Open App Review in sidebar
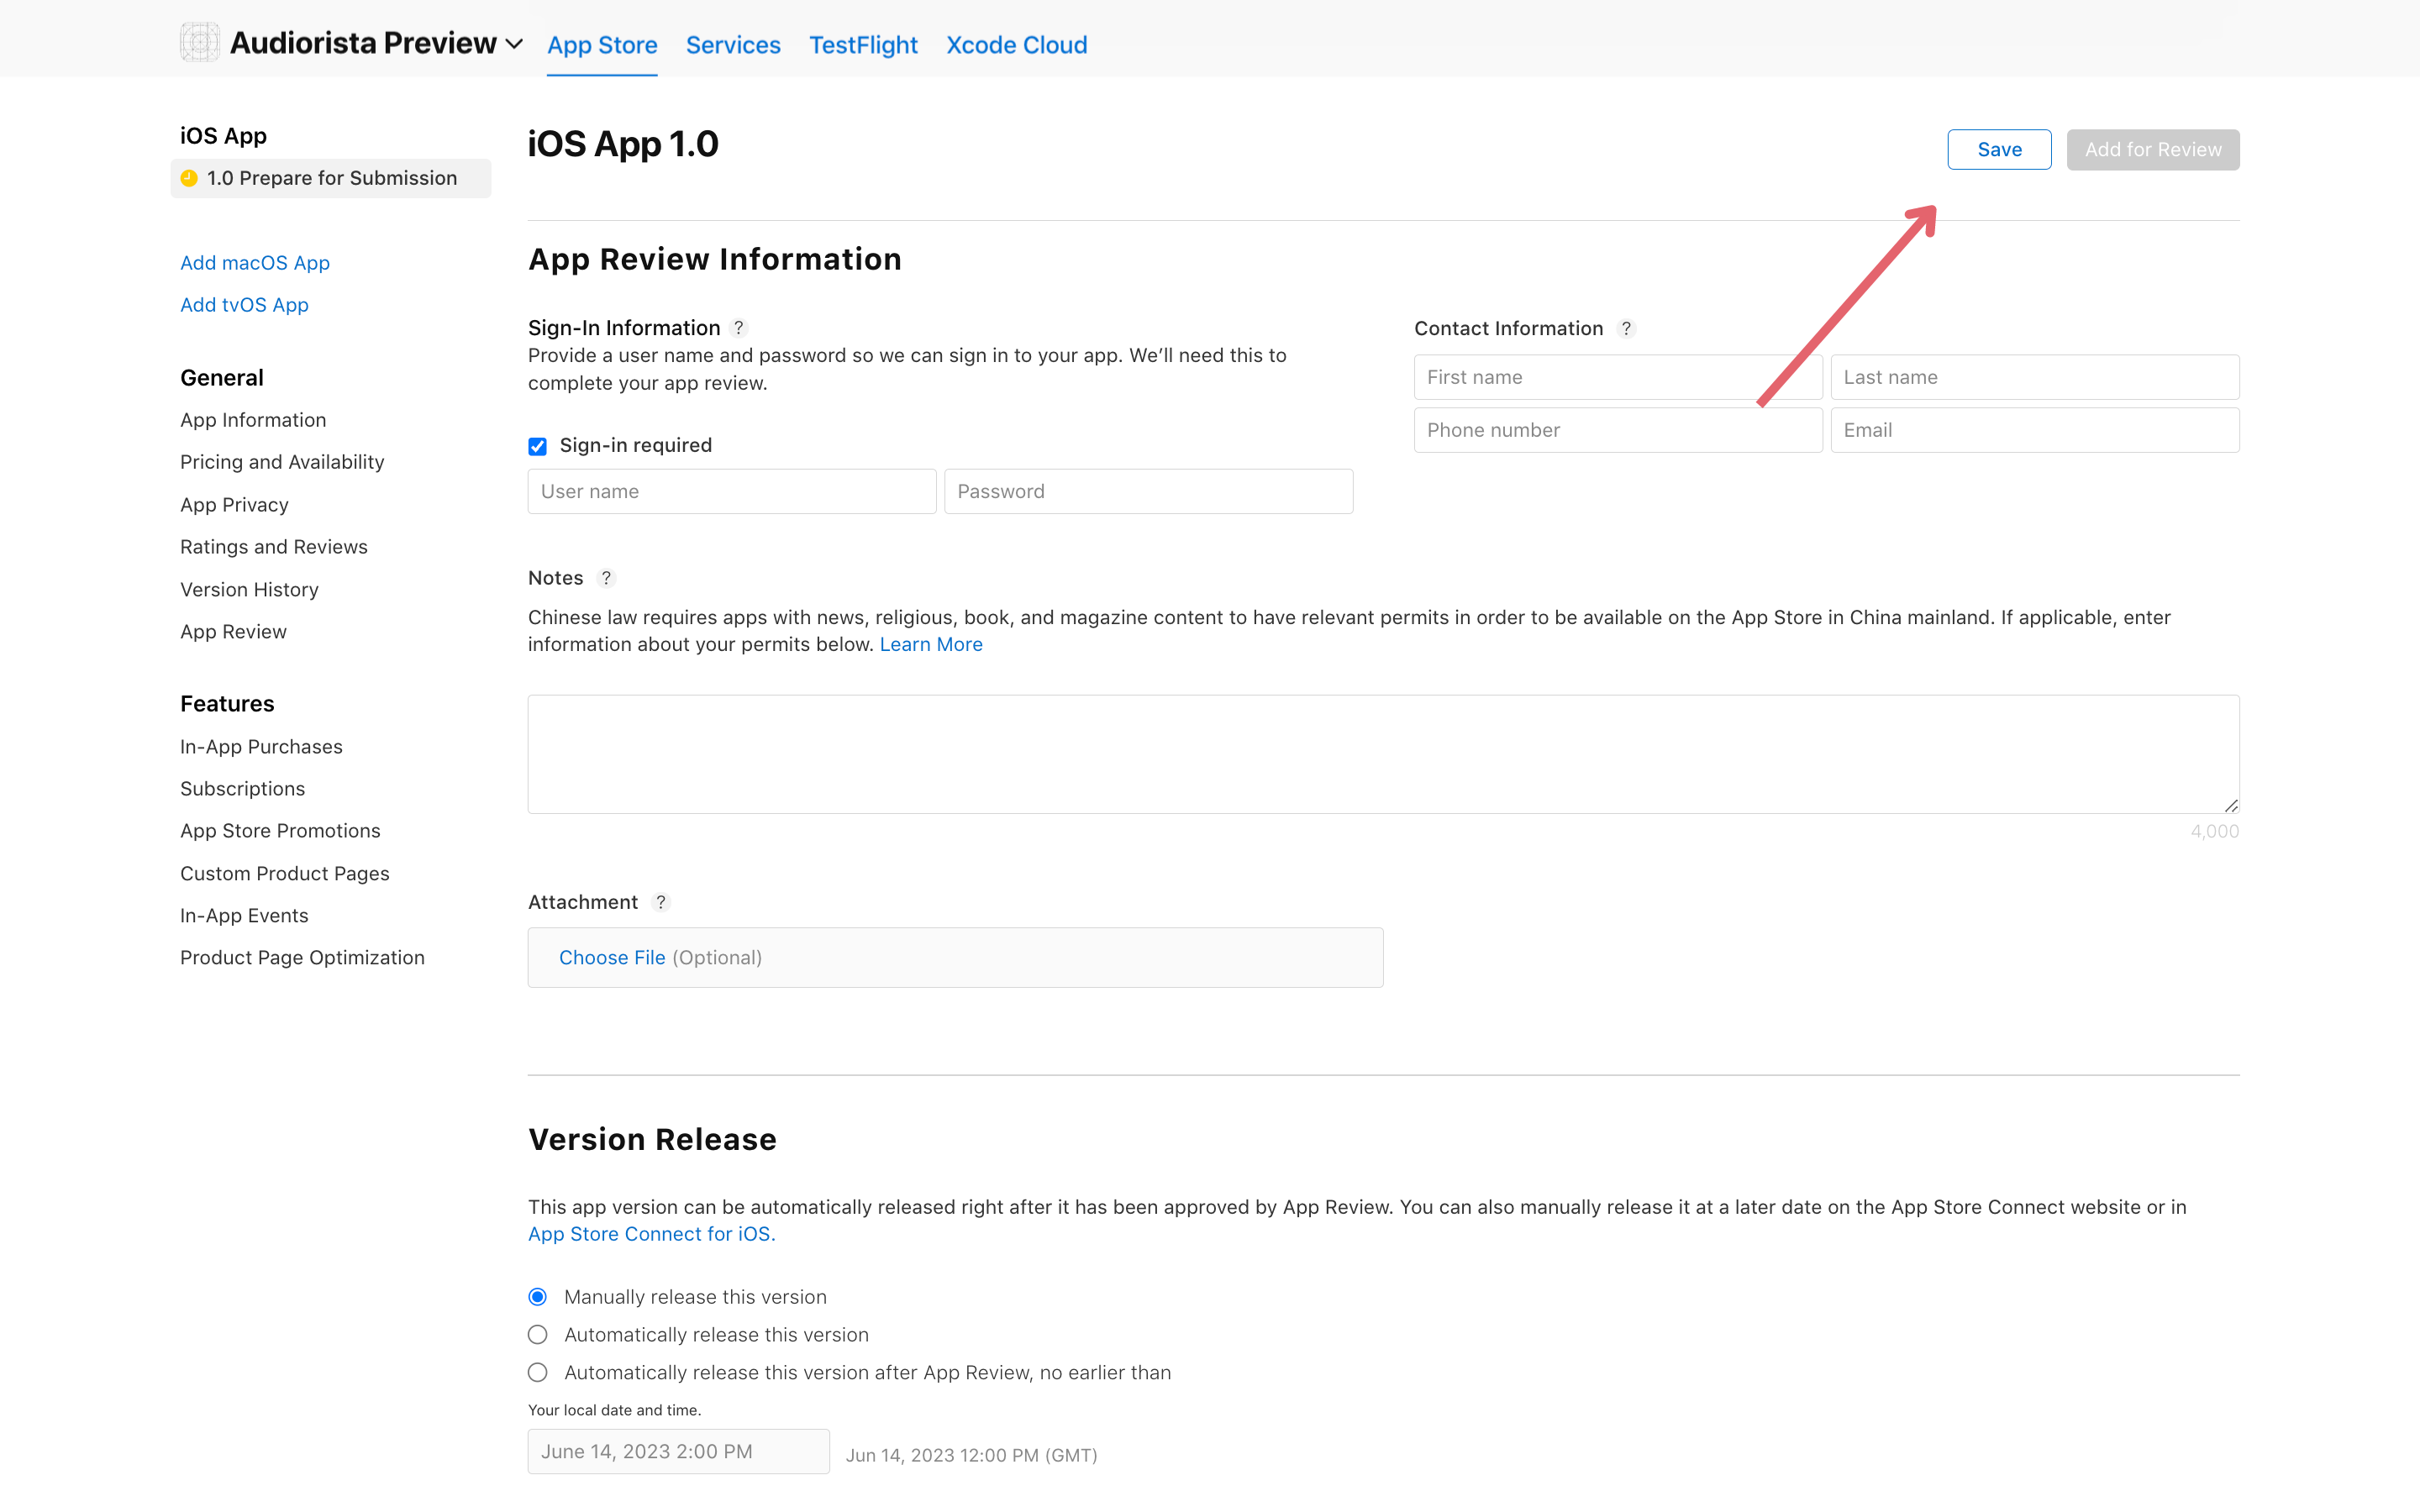This screenshot has width=2420, height=1512. point(233,632)
